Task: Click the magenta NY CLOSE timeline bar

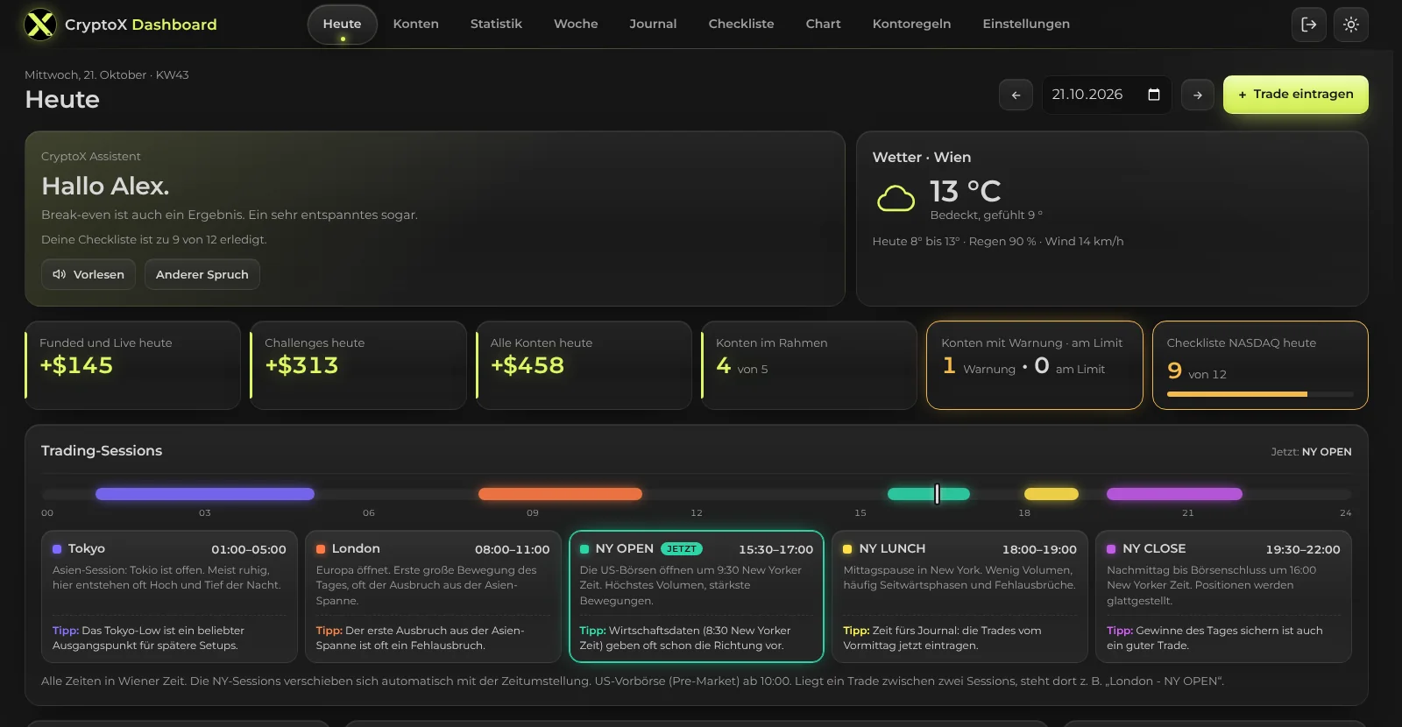Action: point(1174,494)
